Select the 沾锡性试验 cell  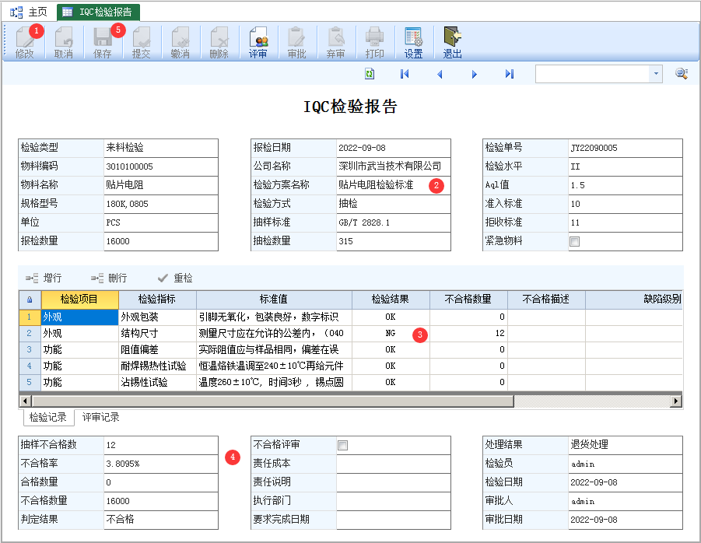(x=157, y=383)
